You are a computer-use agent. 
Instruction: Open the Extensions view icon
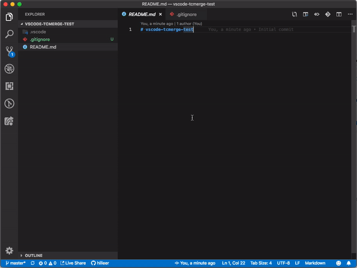[10, 86]
